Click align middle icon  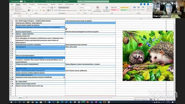50,8
